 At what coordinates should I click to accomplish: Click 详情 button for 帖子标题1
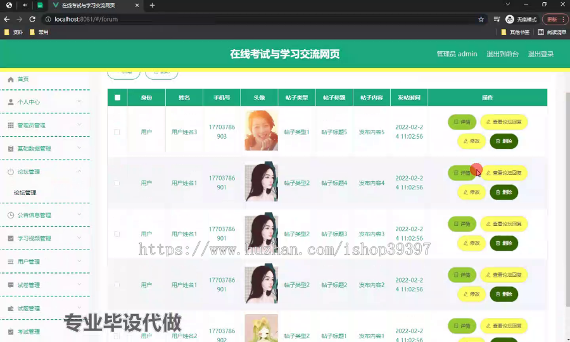462,326
